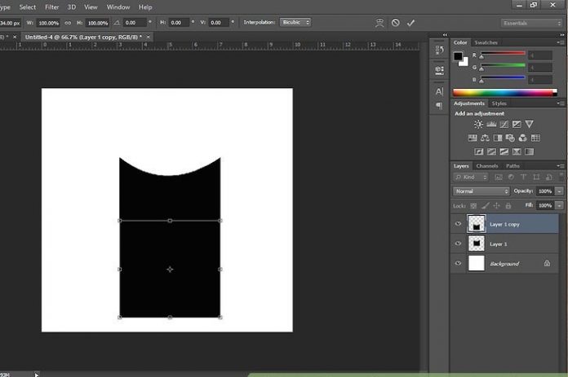
Task: Hide the Layer 1 layer
Action: (x=458, y=243)
